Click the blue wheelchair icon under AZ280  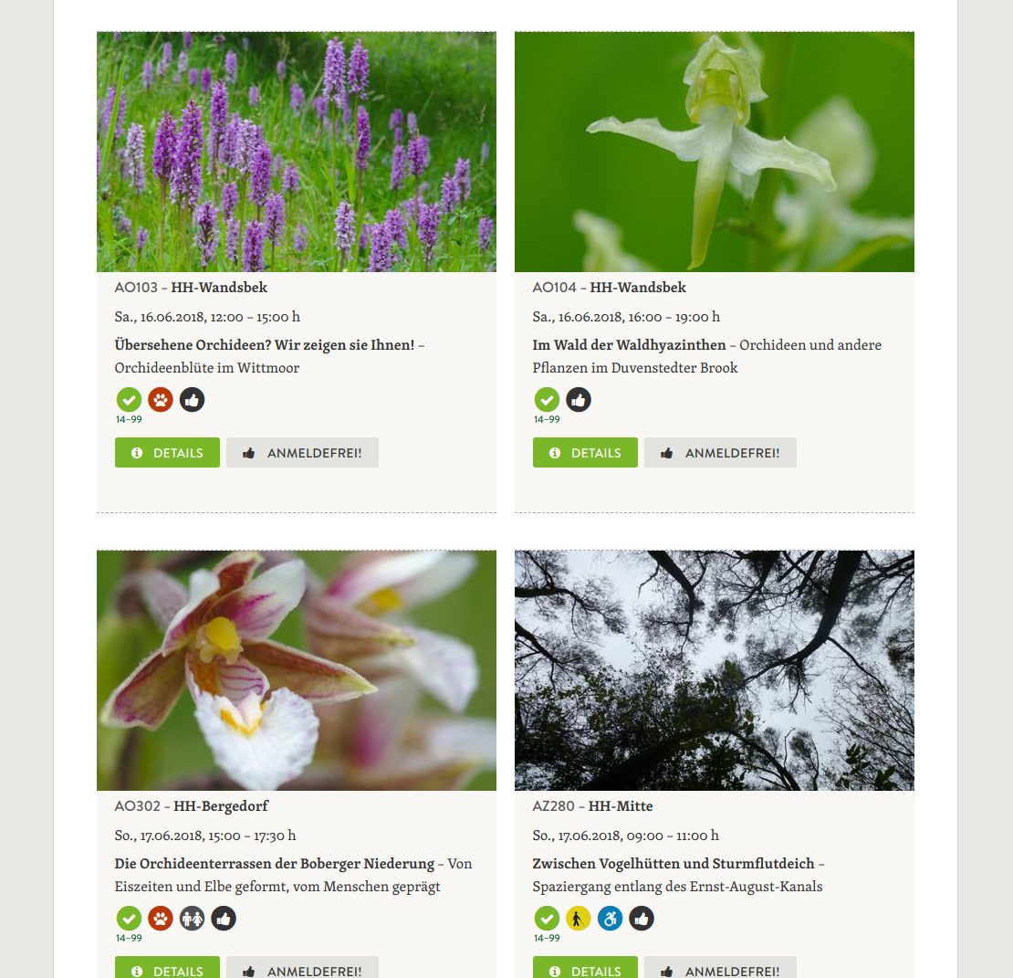(610, 918)
